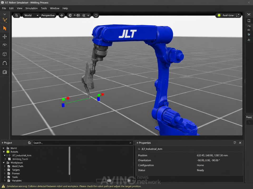Choose the four-way move tool in left toolbar
Screen dimensions: 253x189
tap(5, 37)
